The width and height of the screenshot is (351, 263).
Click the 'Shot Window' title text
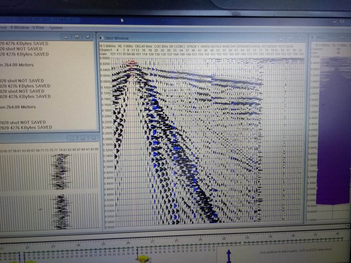pyautogui.click(x=117, y=38)
